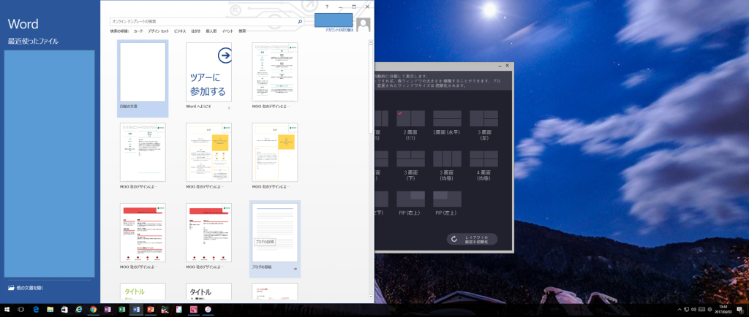Switch to PowerPoint on the taskbar

[151, 310]
